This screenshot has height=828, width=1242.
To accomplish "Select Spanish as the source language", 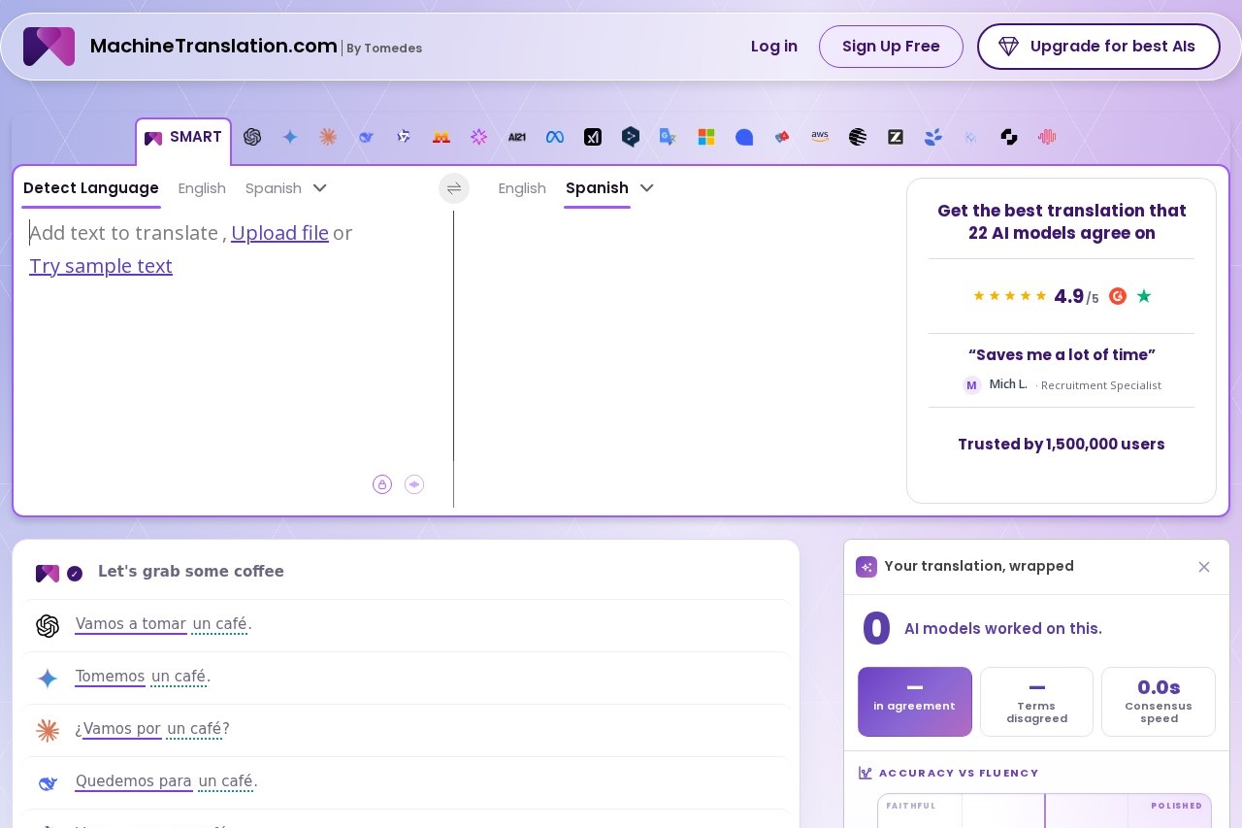I will click(274, 188).
